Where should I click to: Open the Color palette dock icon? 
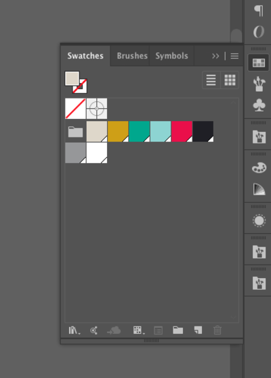pyautogui.click(x=259, y=168)
